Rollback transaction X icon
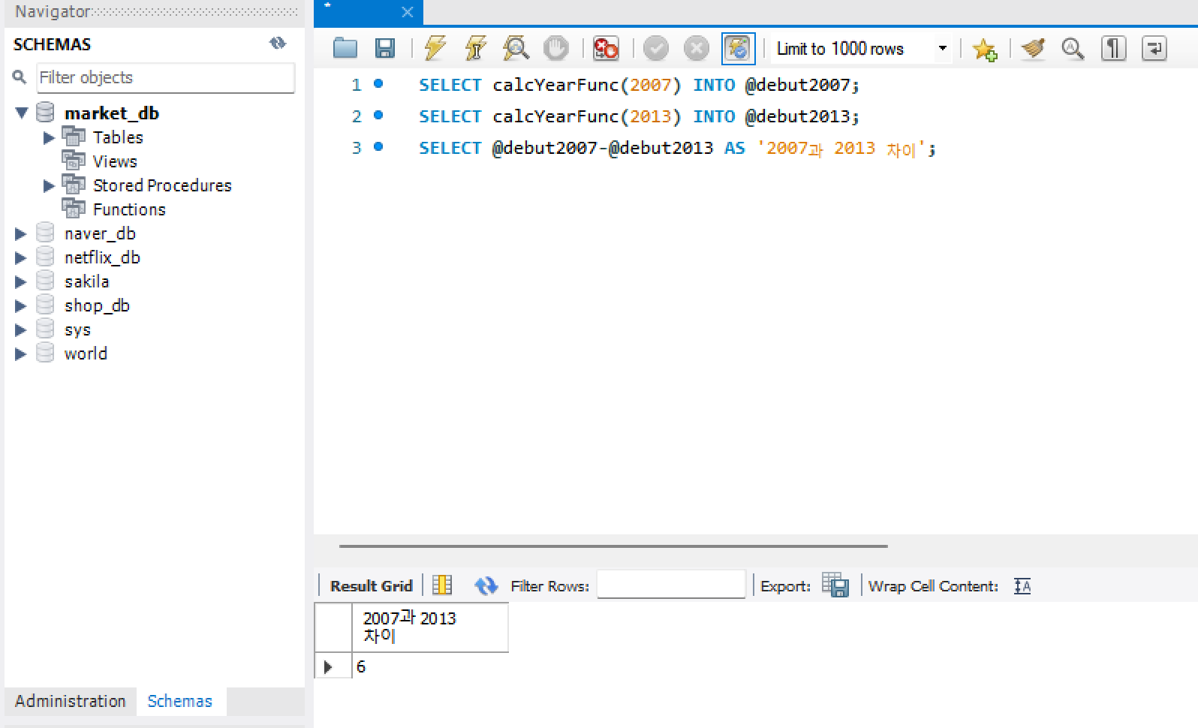 click(697, 49)
